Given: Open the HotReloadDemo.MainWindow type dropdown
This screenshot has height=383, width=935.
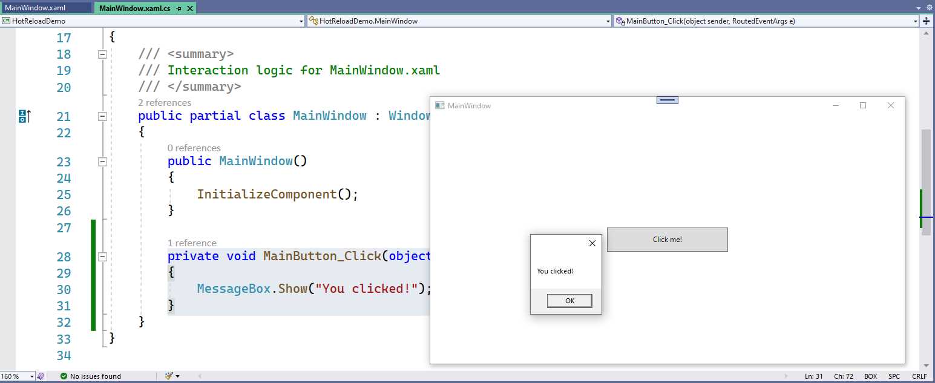Looking at the screenshot, I should coord(608,21).
